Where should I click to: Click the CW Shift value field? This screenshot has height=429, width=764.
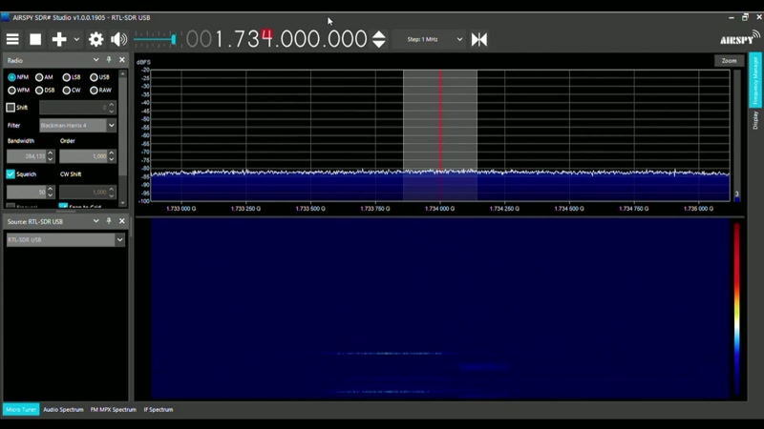point(83,192)
